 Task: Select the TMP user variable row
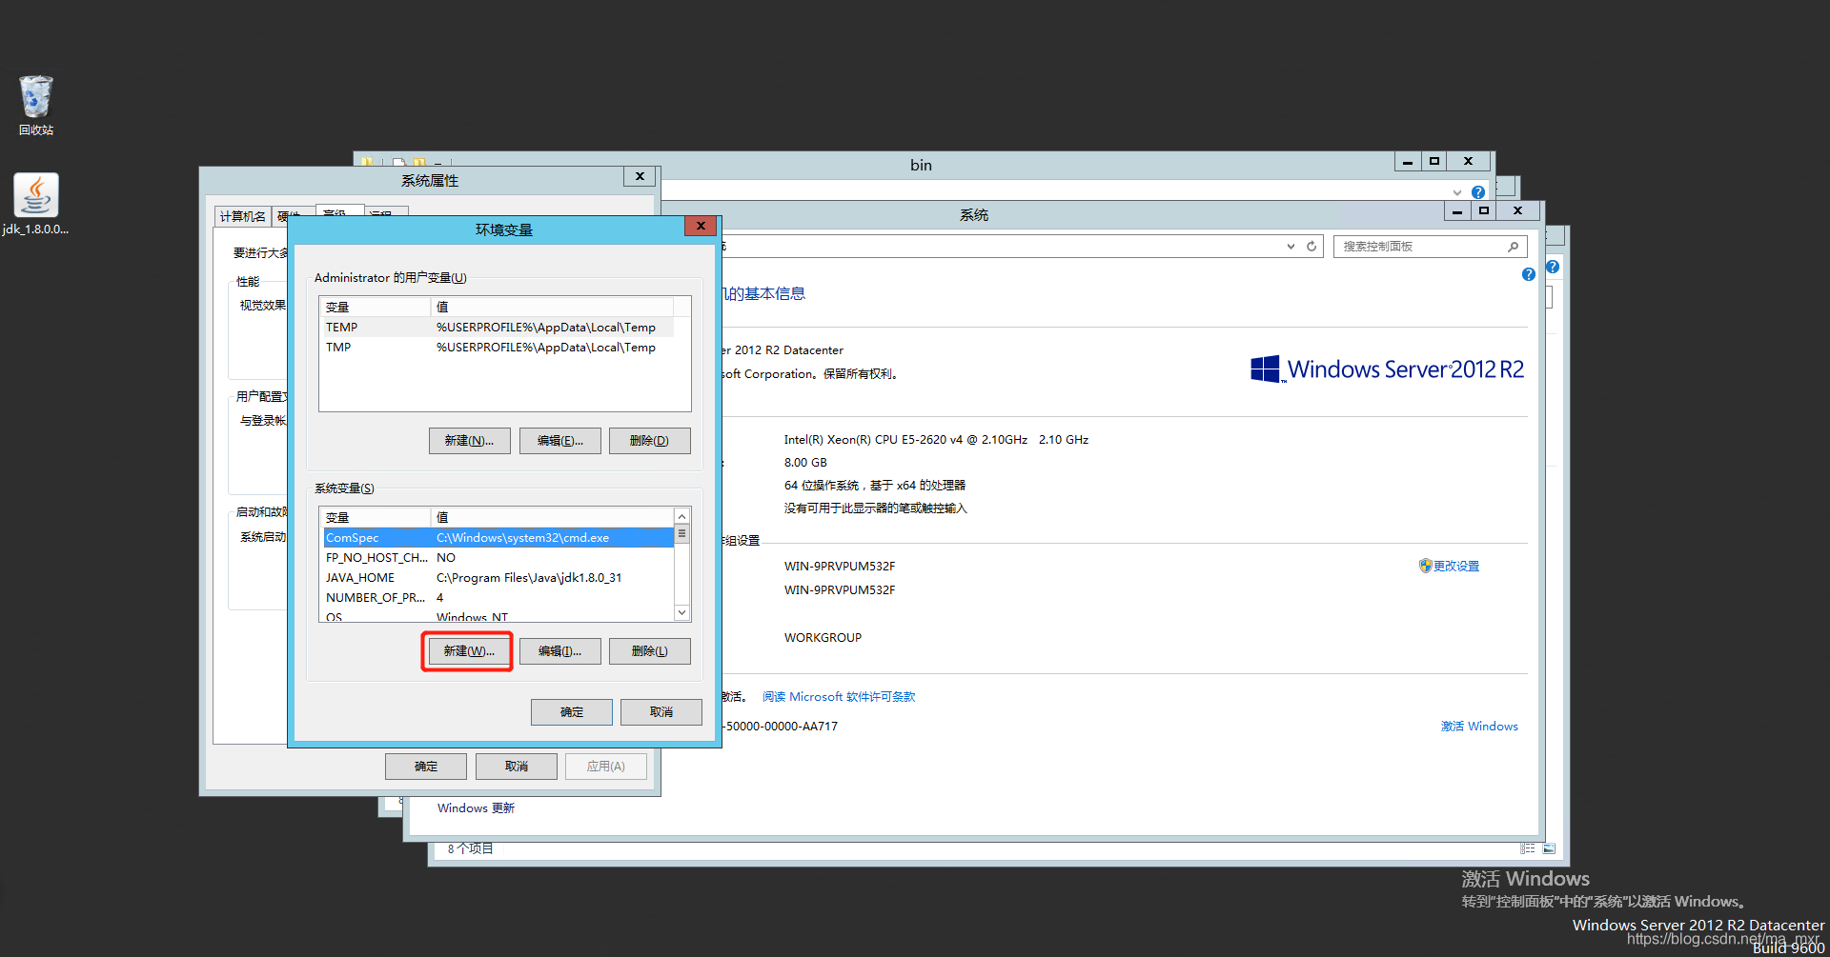498,348
